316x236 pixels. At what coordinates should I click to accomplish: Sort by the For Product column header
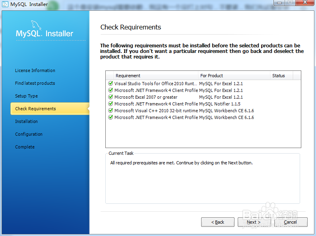[x=234, y=76]
